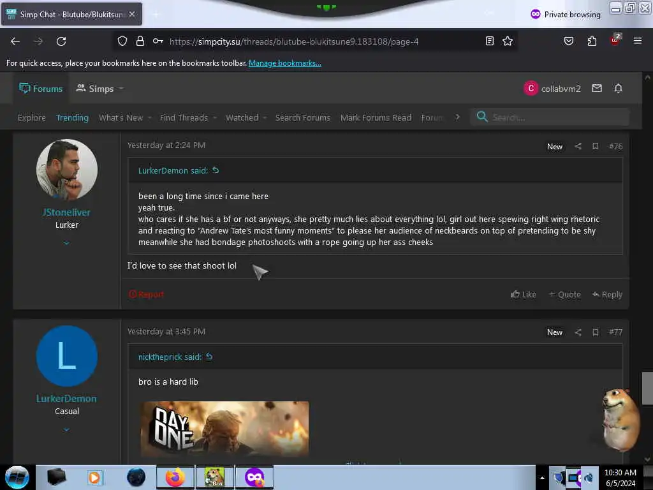Go back with the browser back arrow

coord(15,41)
